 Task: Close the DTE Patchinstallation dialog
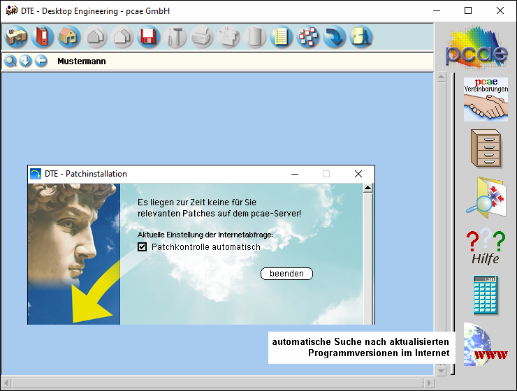[358, 174]
